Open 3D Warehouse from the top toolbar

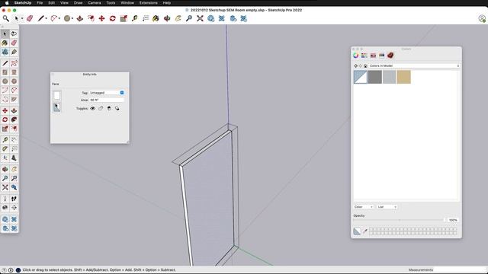pyautogui.click(x=211, y=18)
